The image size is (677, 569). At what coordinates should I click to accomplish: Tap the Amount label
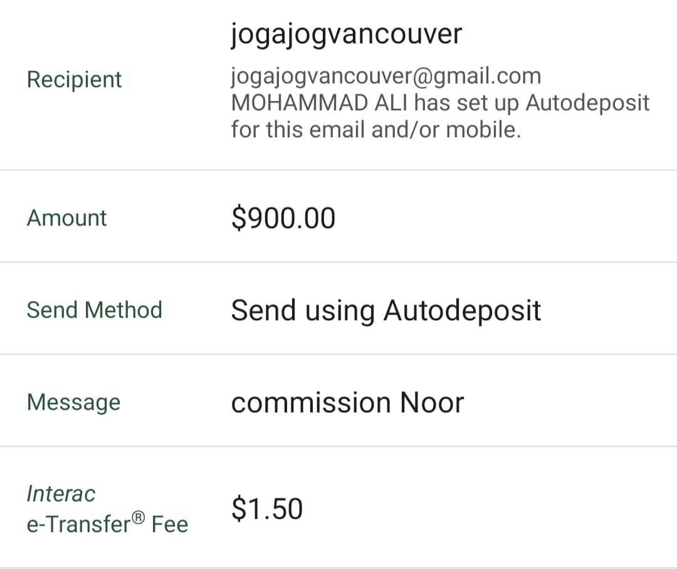tap(66, 217)
